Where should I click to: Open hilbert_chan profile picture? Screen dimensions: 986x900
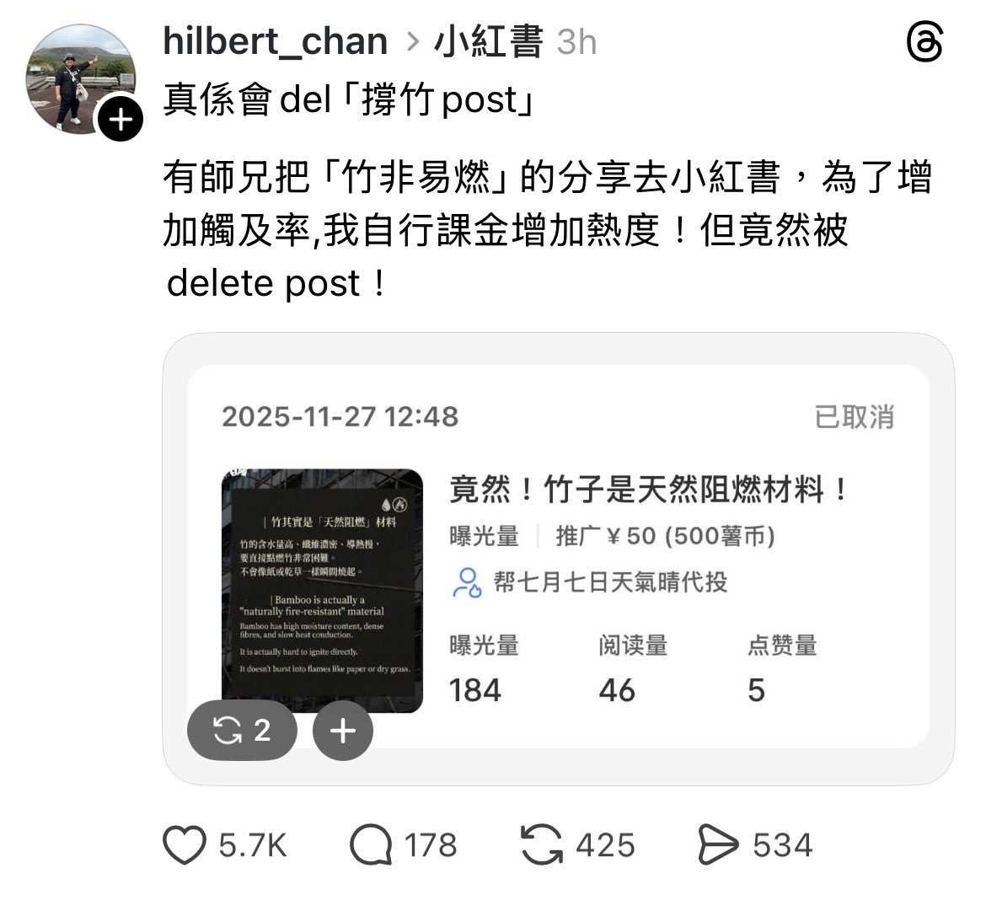pos(81,78)
